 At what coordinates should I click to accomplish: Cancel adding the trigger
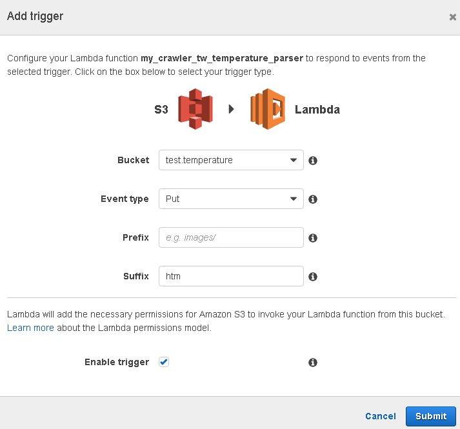point(381,416)
